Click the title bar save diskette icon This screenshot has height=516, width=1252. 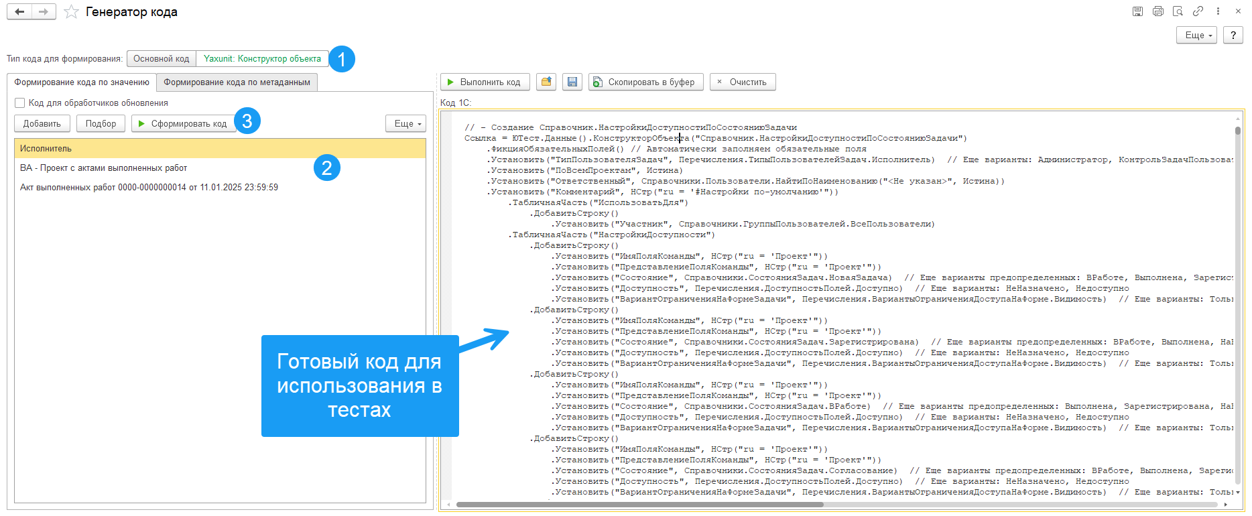click(1137, 11)
